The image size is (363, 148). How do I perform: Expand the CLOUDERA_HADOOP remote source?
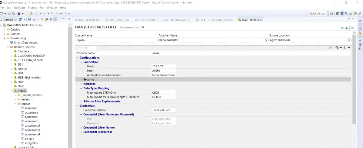(x=12, y=56)
